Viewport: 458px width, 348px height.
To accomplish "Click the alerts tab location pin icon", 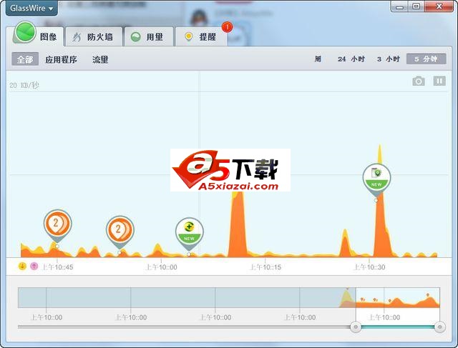I will pyautogui.click(x=189, y=36).
